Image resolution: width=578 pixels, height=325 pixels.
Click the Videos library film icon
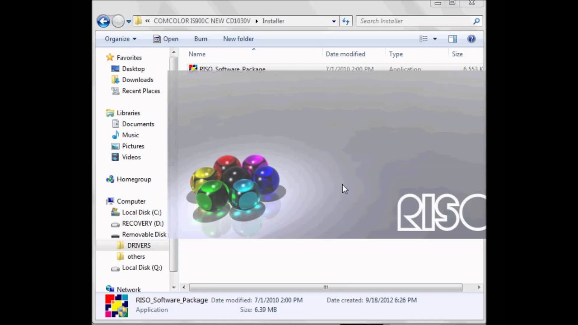115,157
